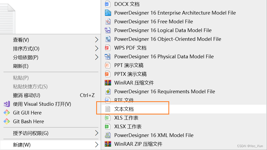The image size is (267, 150).
Task: Click the WinRAR ZIP 压缩文件 icon
Action: (x=108, y=144)
